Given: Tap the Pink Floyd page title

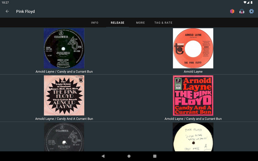Looking at the screenshot, I should point(25,11).
